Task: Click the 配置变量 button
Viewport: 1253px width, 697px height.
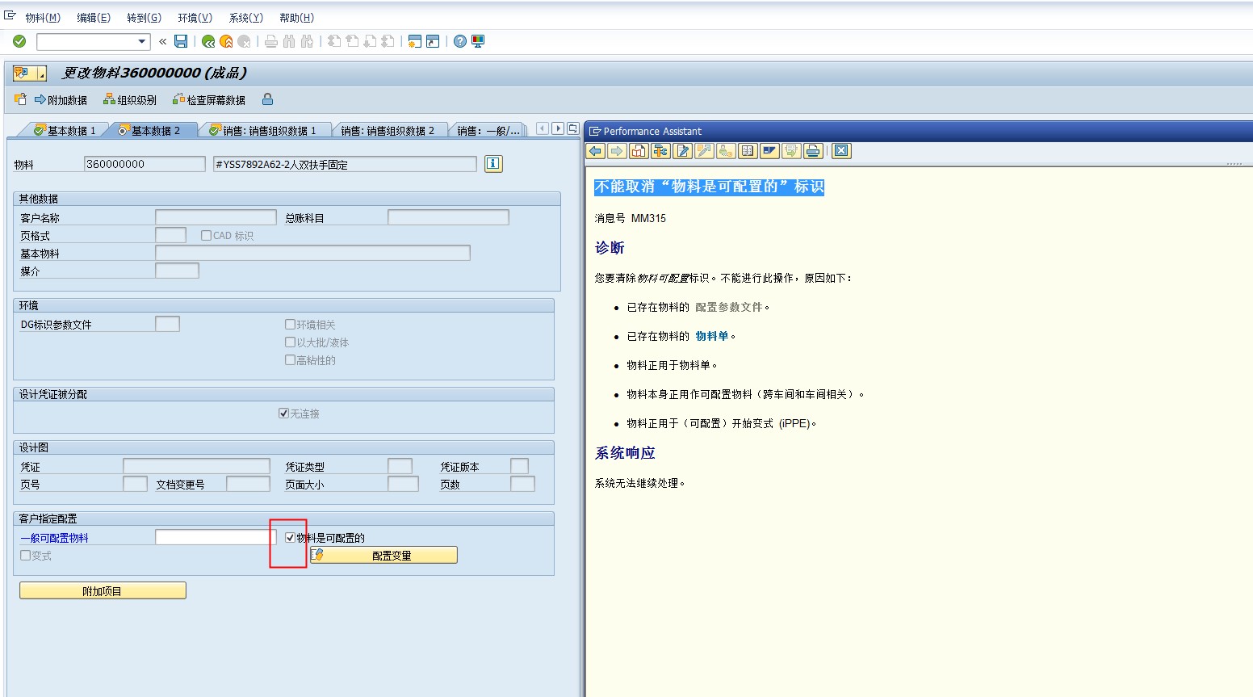Action: tap(383, 556)
